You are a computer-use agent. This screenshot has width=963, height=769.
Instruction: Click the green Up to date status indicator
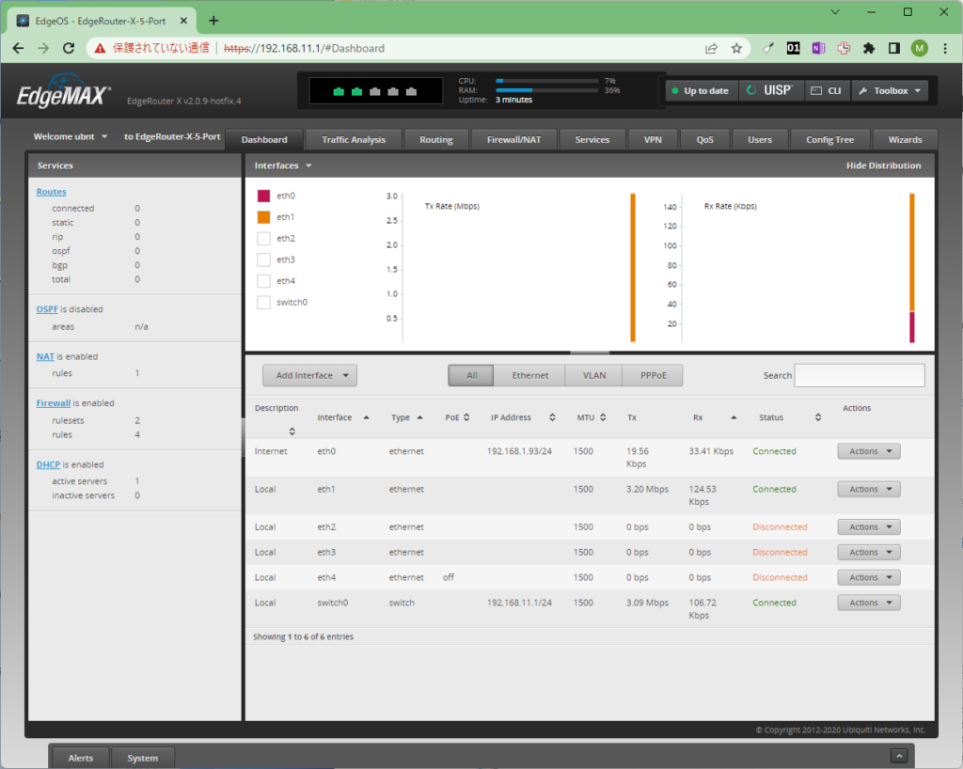coord(700,90)
